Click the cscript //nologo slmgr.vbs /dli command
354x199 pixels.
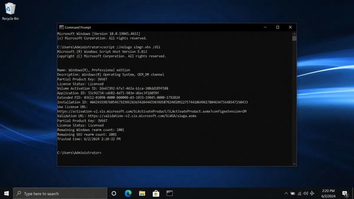click(131, 47)
